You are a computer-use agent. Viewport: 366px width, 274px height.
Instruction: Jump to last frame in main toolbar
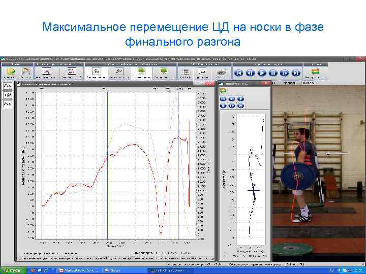[296, 73]
